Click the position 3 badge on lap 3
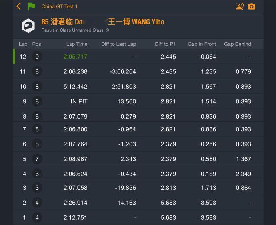 [37, 187]
